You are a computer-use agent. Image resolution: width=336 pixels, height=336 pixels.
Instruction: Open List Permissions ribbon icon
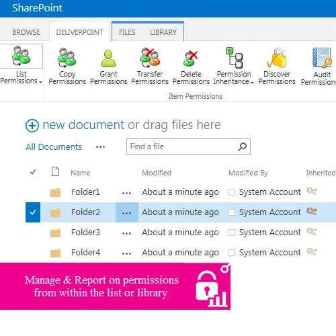[22, 56]
